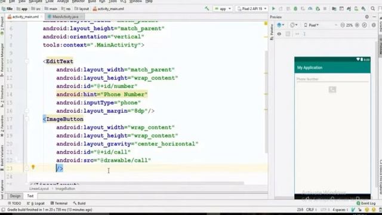Click CRLF line separator in status bar
382x215 pixels.
(x=311, y=210)
